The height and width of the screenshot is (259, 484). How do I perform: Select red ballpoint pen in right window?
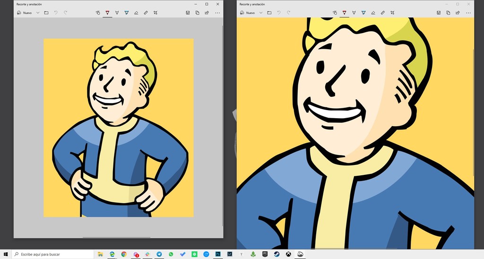pos(345,13)
